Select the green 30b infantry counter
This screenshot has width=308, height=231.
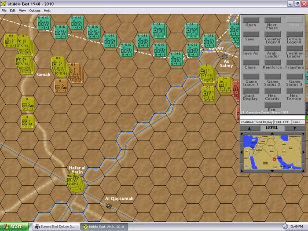point(94,32)
